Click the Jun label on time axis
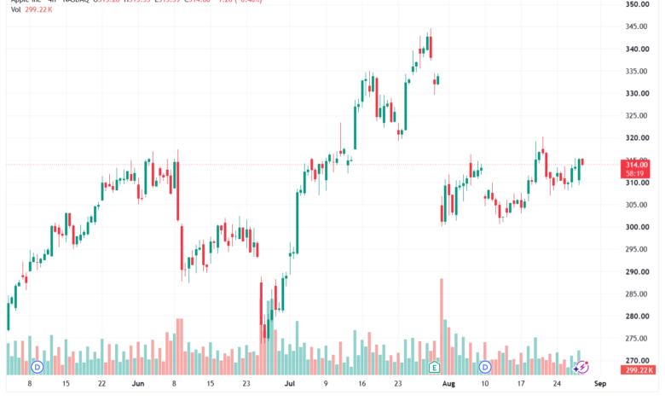665x401 pixels. (138, 384)
